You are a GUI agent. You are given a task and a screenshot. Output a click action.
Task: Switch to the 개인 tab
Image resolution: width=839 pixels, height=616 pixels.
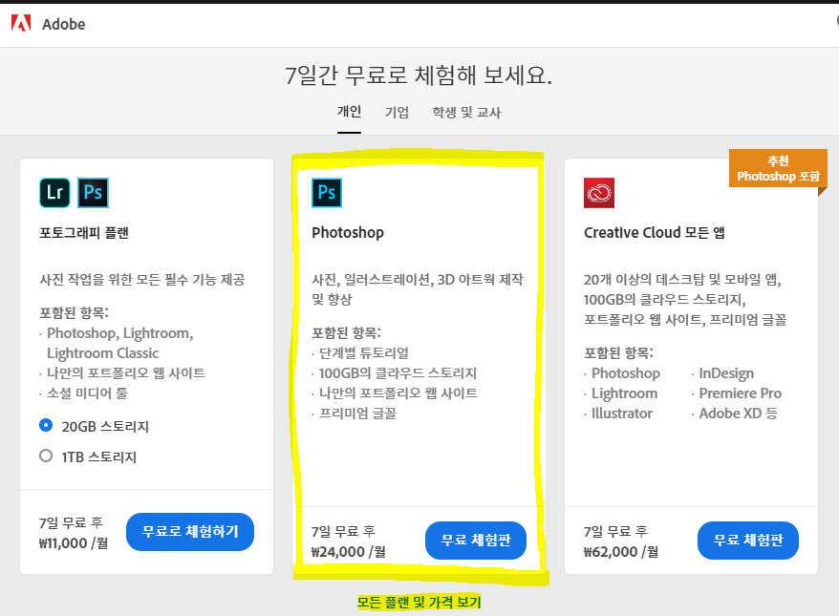(350, 112)
